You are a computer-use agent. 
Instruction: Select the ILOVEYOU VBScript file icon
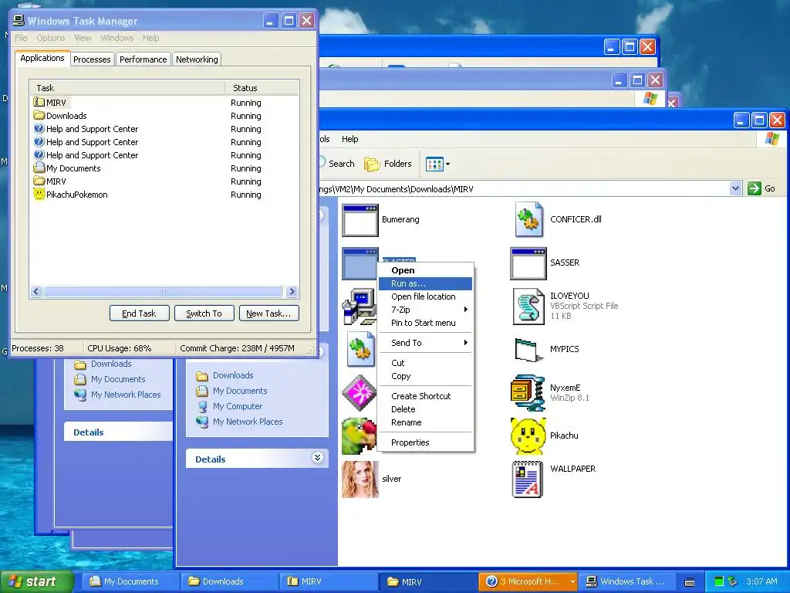point(528,307)
